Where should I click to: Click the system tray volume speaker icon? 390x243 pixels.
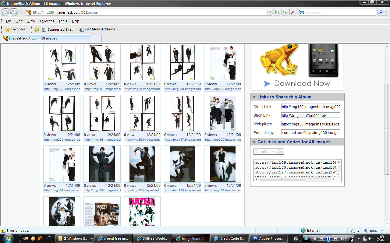coord(370,238)
